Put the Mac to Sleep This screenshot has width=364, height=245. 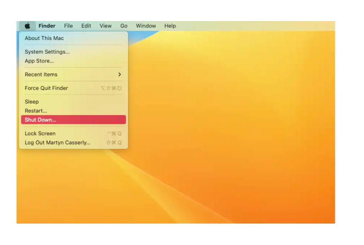point(74,101)
